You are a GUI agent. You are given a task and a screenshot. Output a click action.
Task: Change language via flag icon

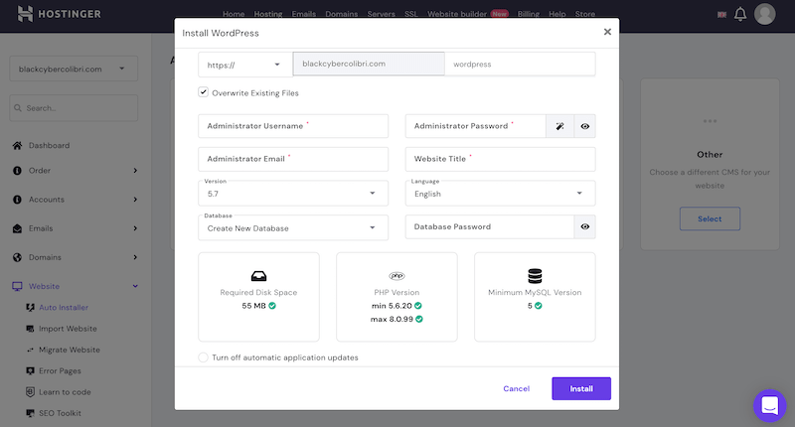coord(721,15)
